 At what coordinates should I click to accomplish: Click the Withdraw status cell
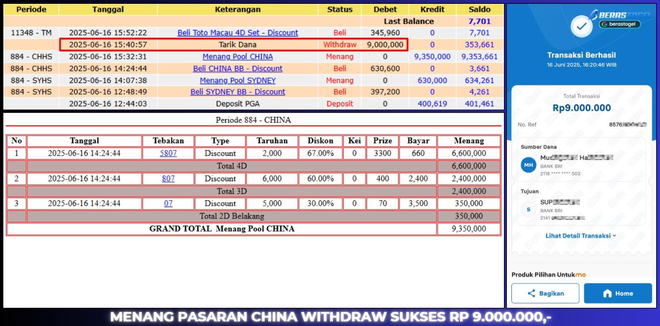click(x=340, y=44)
